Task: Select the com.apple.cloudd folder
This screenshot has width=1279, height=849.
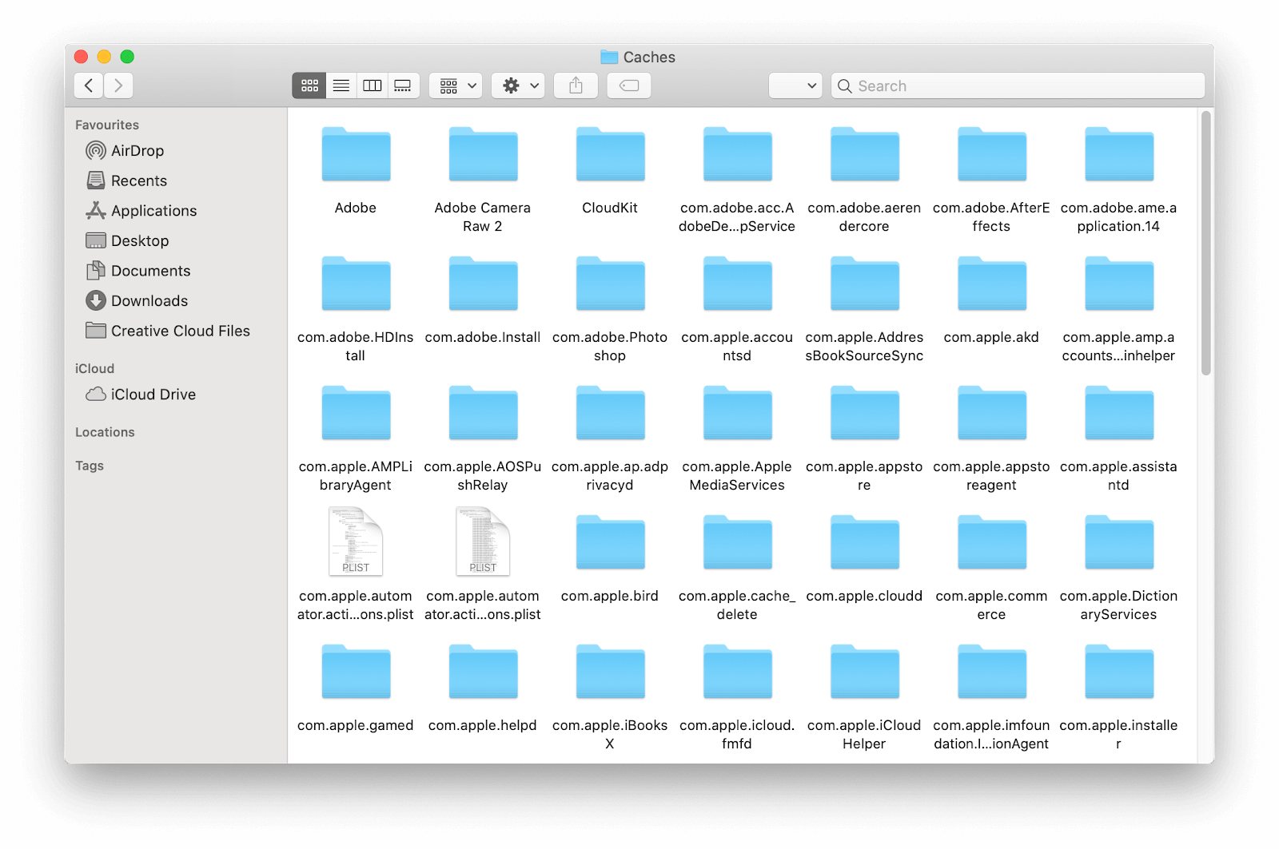Action: pos(864,543)
